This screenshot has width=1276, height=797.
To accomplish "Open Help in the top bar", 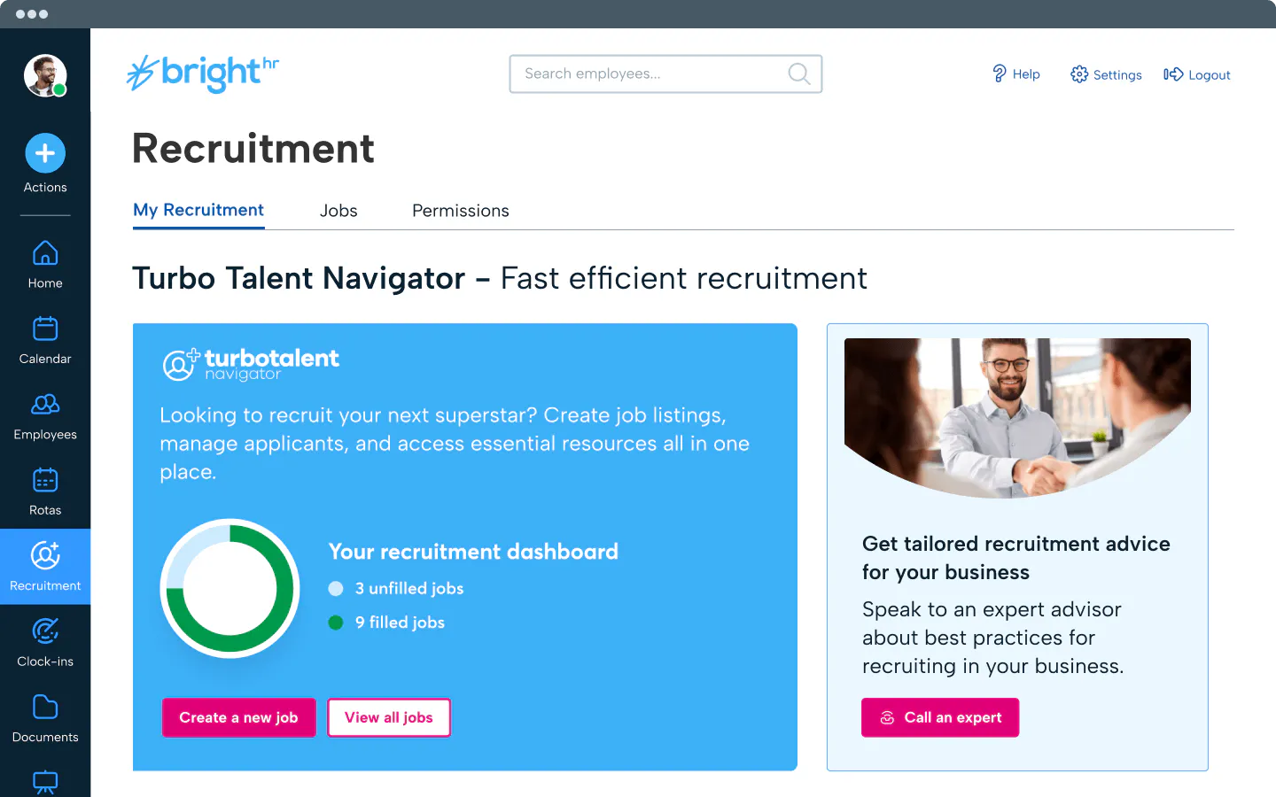I will click(1015, 74).
